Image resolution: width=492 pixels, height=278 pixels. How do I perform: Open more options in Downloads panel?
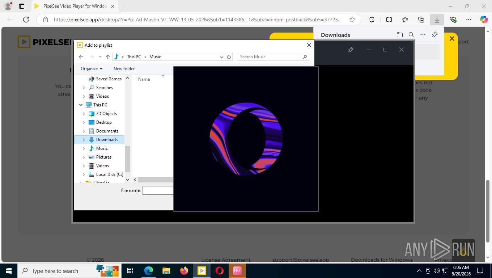pos(423,35)
